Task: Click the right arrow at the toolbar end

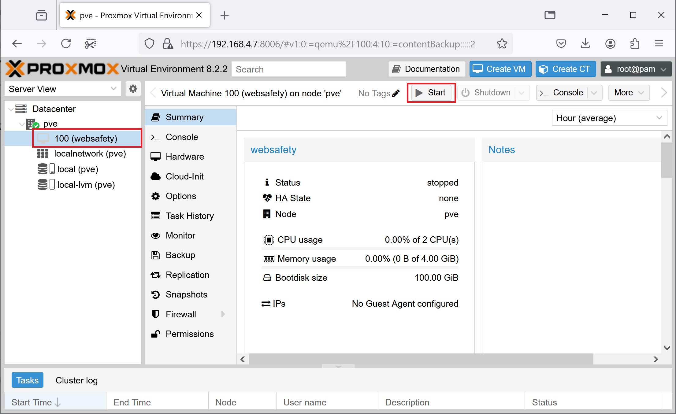Action: pyautogui.click(x=664, y=93)
